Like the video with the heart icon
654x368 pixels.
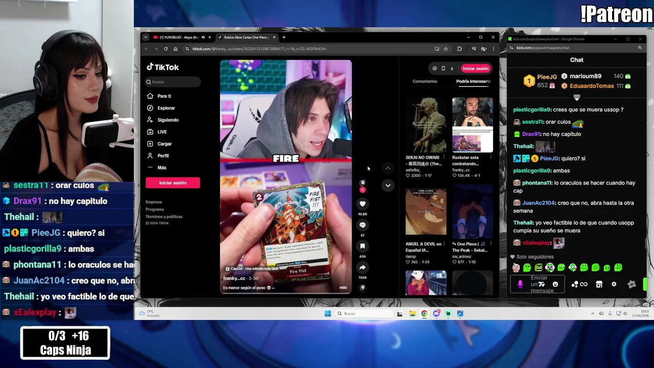[362, 204]
